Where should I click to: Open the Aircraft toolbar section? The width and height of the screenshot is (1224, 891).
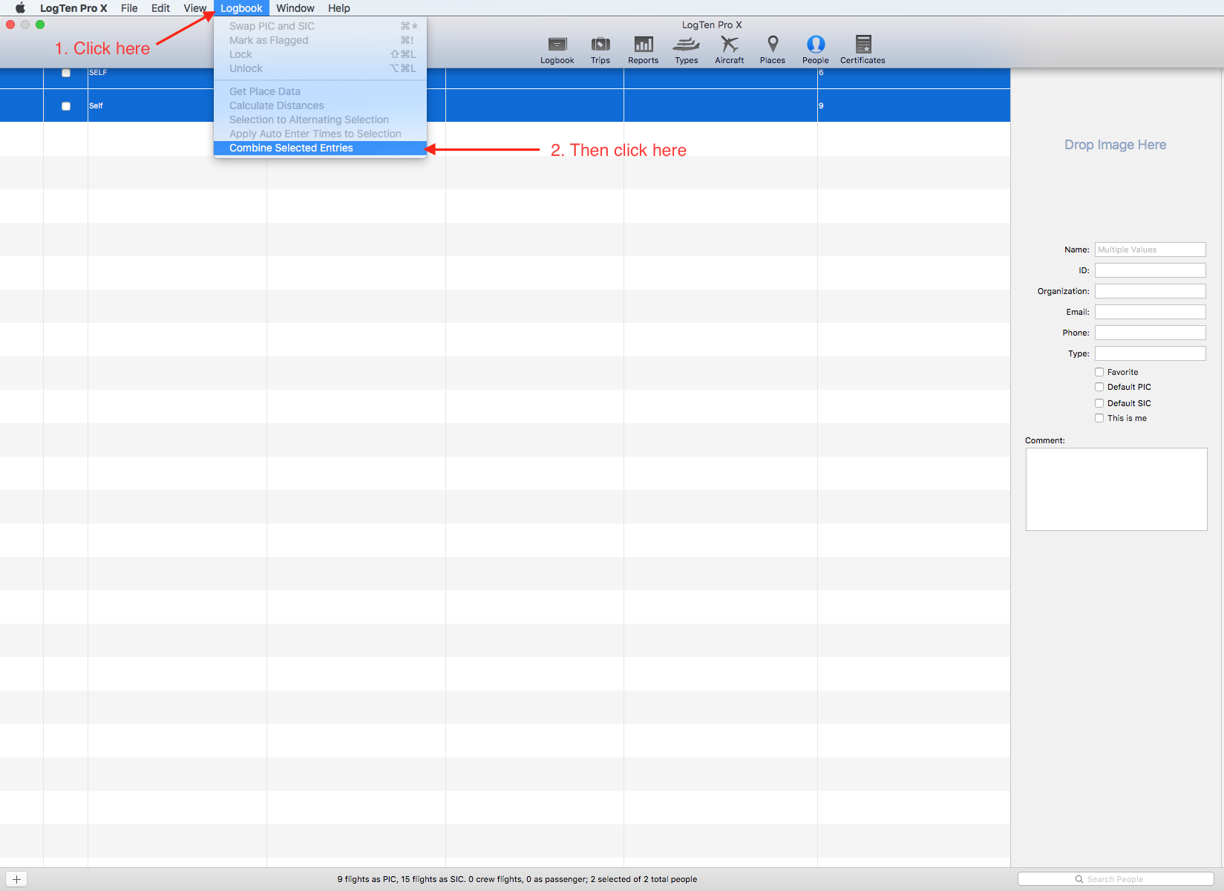tap(729, 50)
